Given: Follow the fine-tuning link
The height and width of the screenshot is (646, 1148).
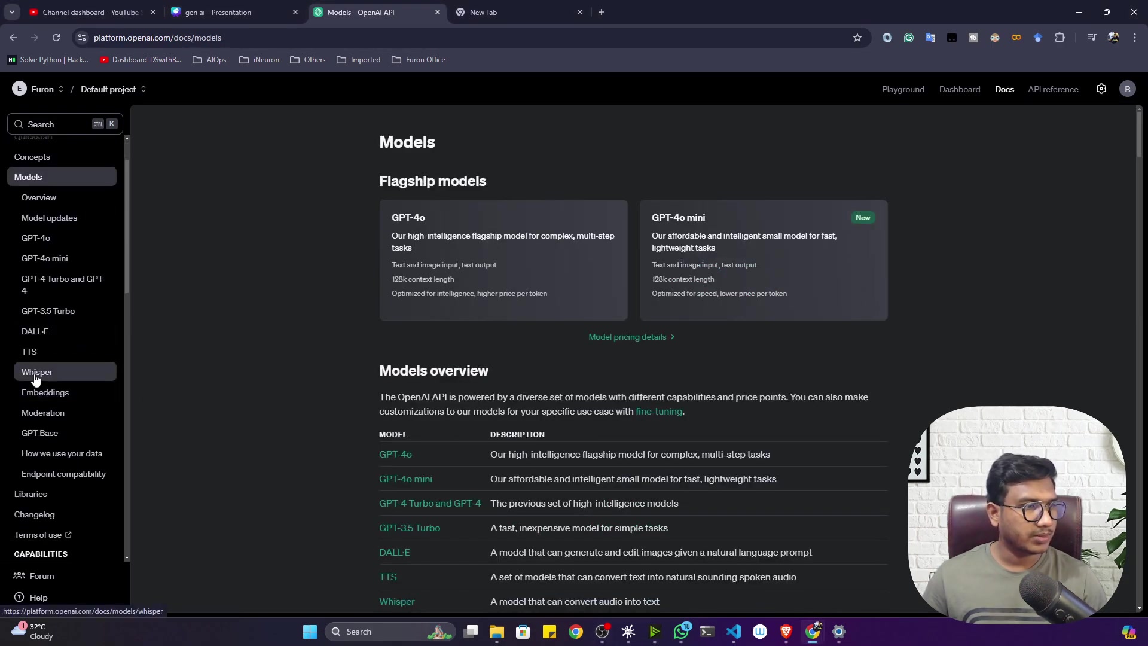Looking at the screenshot, I should [x=658, y=412].
